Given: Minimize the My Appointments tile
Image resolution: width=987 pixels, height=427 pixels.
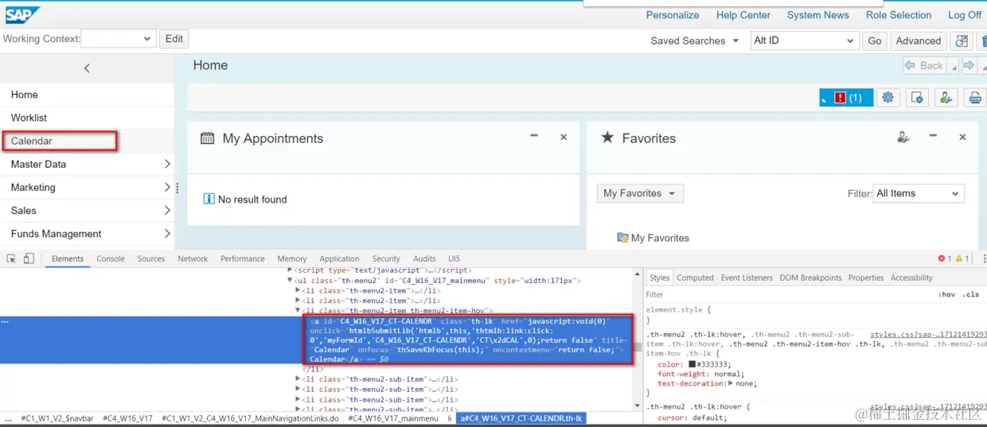Looking at the screenshot, I should [534, 136].
